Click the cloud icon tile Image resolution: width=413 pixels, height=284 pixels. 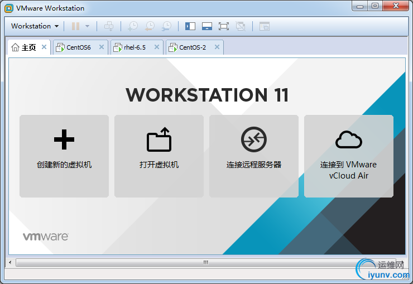(x=349, y=139)
